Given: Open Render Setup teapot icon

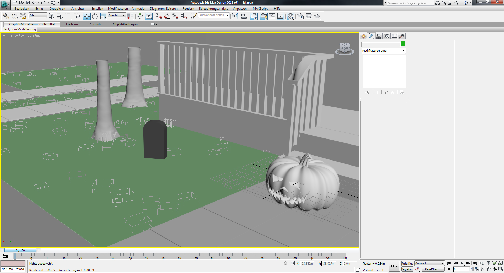Looking at the screenshot, I should click(x=300, y=16).
